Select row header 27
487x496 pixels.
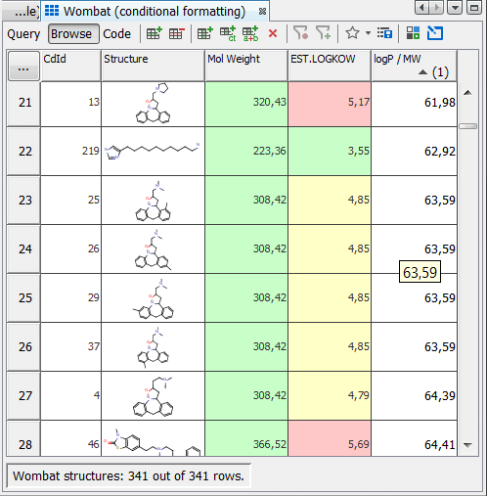[x=23, y=396]
